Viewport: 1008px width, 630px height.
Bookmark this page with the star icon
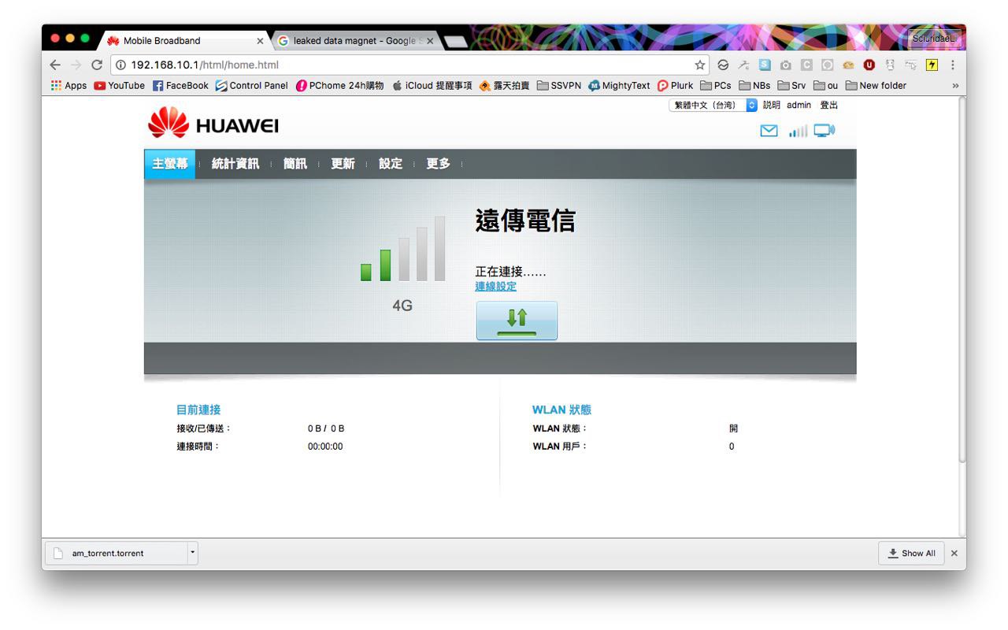tap(699, 65)
